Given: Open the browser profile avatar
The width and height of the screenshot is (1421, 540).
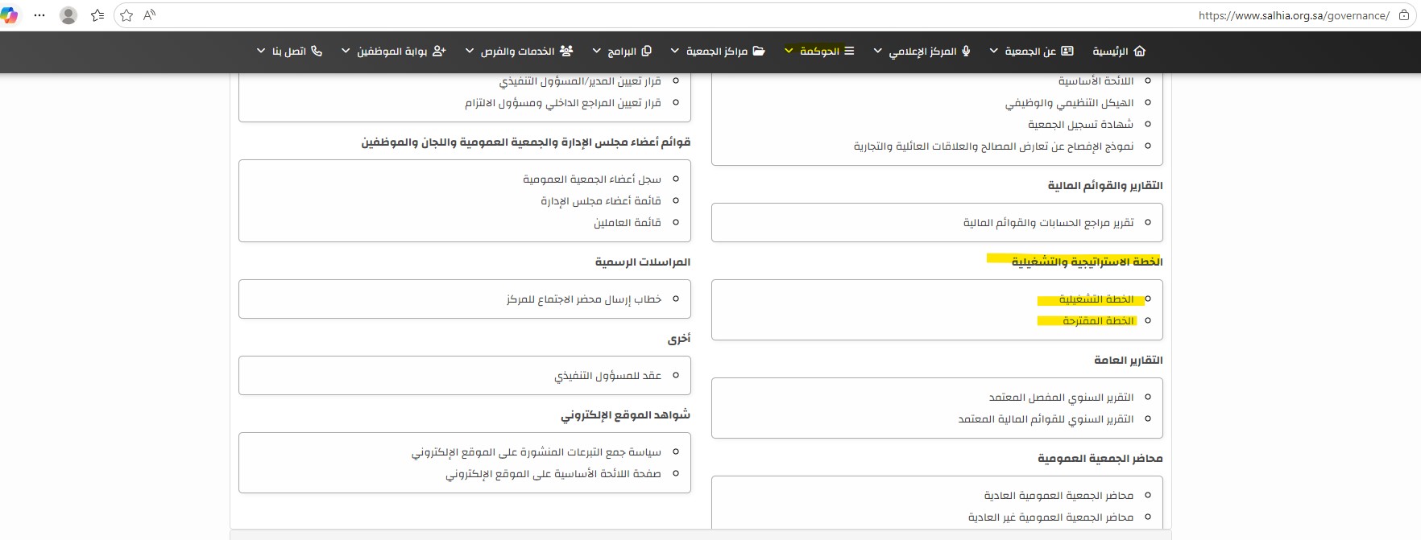Looking at the screenshot, I should (68, 15).
